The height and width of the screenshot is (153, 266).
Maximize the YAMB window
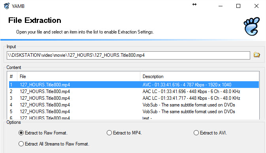click(238, 6)
